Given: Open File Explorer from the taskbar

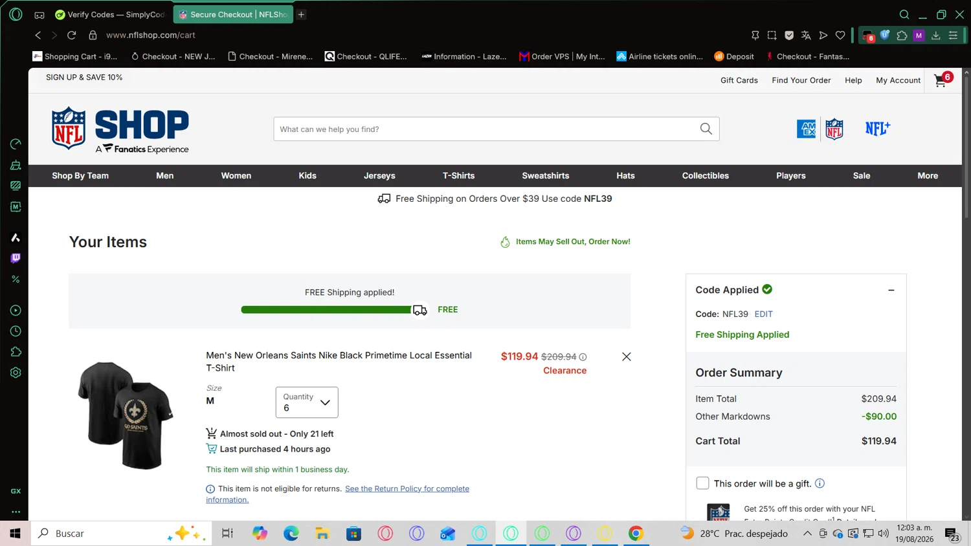Looking at the screenshot, I should click(x=322, y=534).
